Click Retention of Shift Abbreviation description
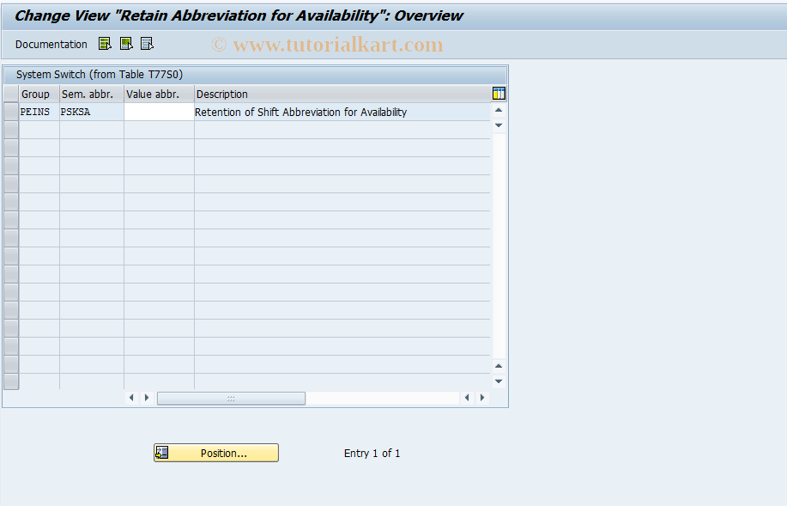The height and width of the screenshot is (506, 787). click(x=300, y=112)
